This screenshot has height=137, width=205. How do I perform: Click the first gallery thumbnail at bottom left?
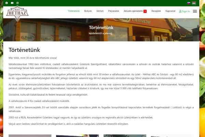[30, 136]
